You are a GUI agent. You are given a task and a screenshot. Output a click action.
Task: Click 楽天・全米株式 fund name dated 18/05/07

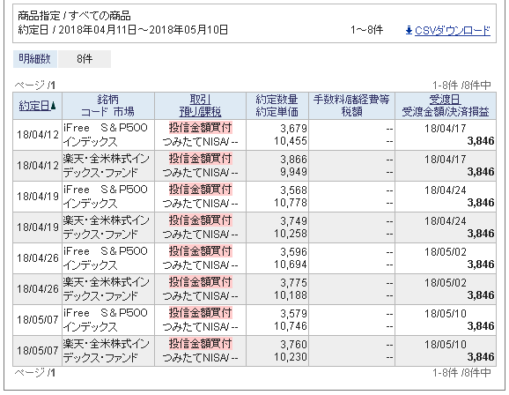pos(107,351)
